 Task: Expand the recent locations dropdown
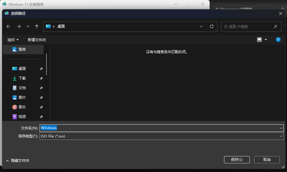point(28,26)
